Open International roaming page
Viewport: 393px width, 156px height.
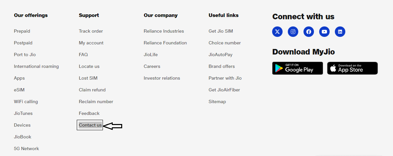click(36, 66)
